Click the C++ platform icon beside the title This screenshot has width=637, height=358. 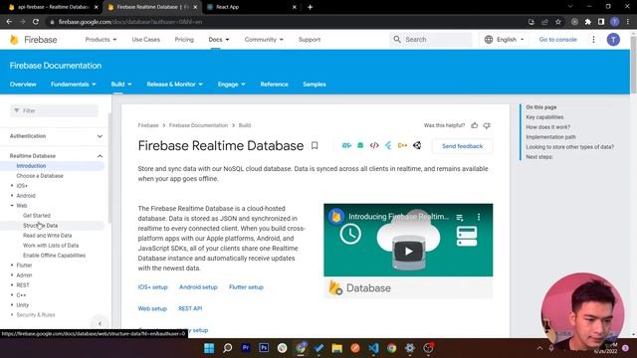402,145
